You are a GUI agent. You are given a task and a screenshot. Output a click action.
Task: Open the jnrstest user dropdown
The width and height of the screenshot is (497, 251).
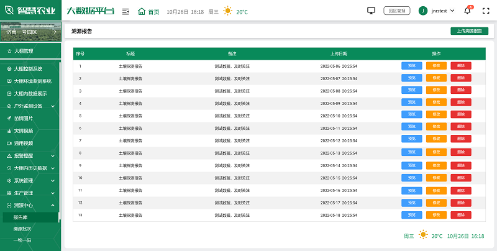click(441, 11)
